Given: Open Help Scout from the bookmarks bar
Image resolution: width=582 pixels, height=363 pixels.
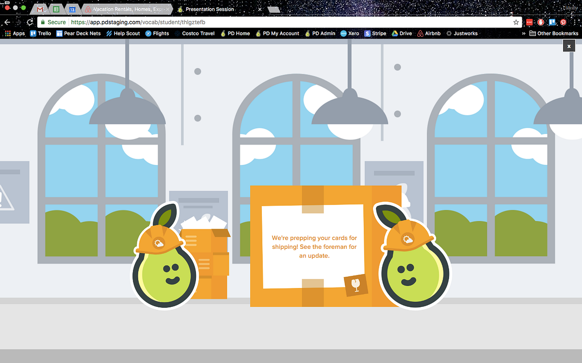Looking at the screenshot, I should 123,33.
